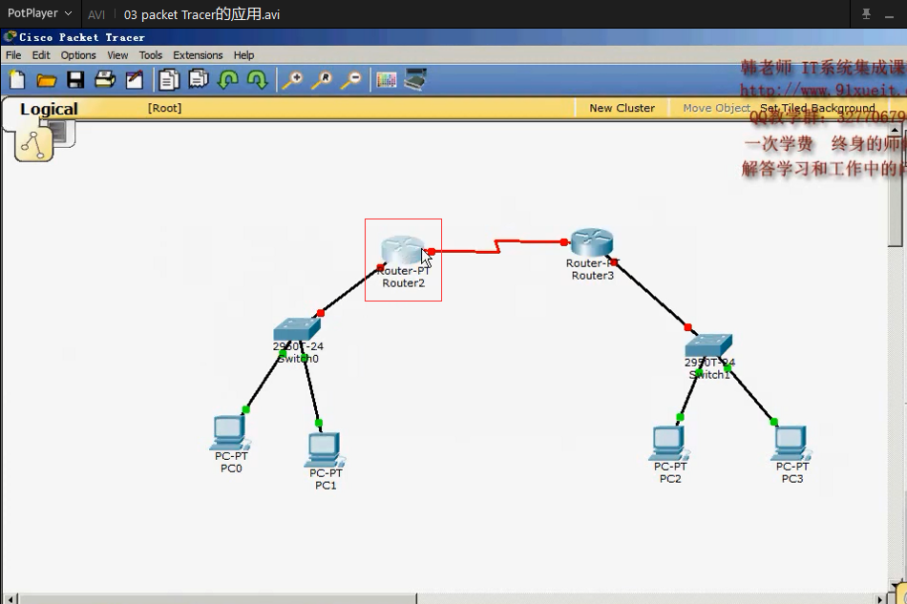
Task: Click the New Cluster button
Action: pyautogui.click(x=622, y=108)
